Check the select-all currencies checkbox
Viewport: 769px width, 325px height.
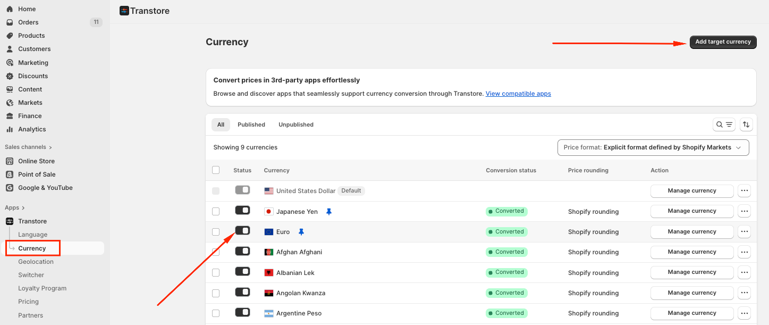point(216,170)
